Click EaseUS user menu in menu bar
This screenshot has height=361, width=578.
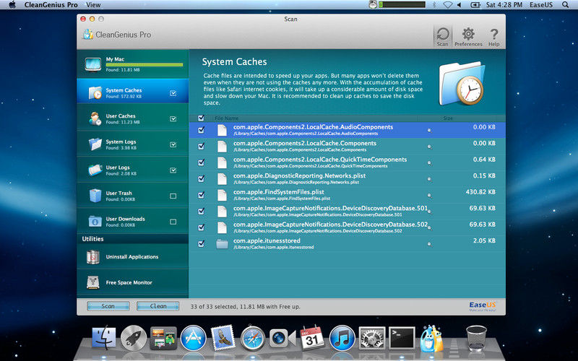click(x=540, y=5)
